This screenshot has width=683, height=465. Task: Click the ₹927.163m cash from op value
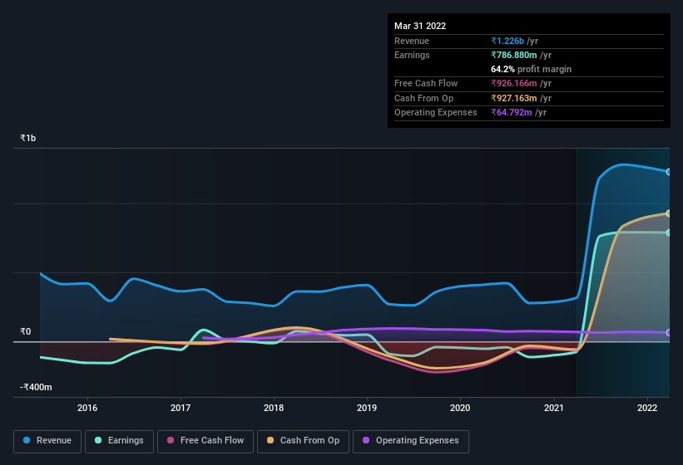(x=514, y=98)
